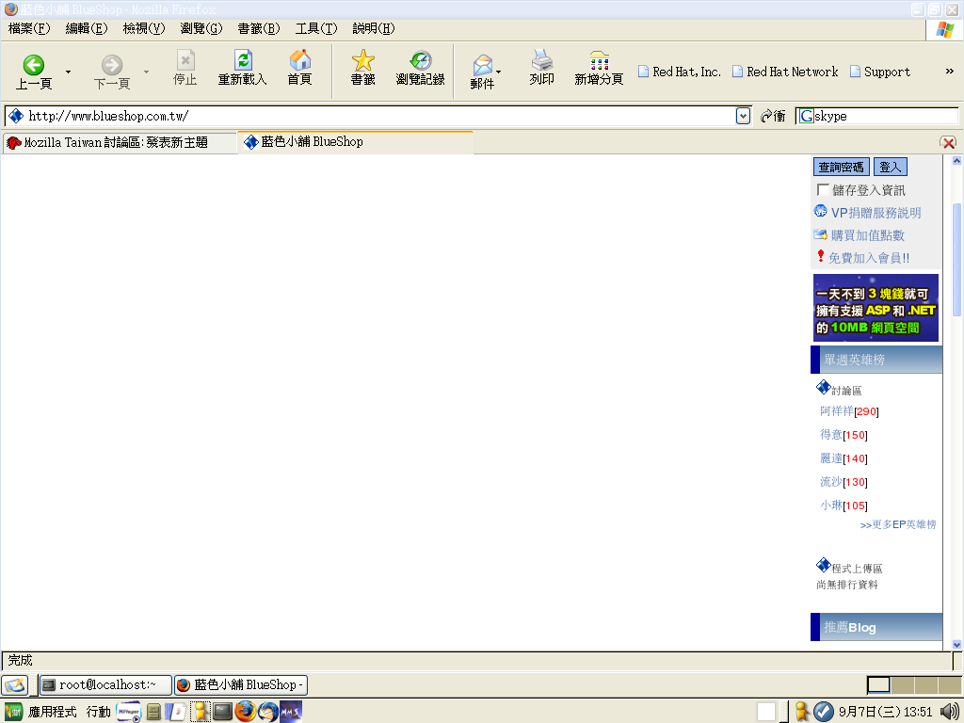Switch to Mozilla Taiwan 討論區 tab

point(117,143)
